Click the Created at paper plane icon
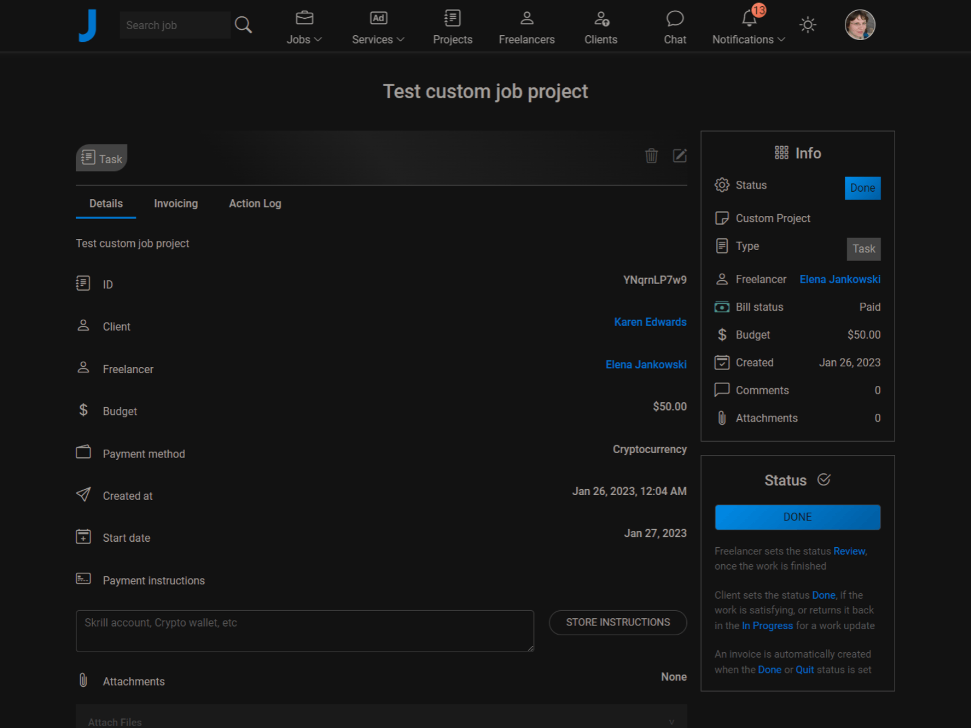 pos(83,494)
